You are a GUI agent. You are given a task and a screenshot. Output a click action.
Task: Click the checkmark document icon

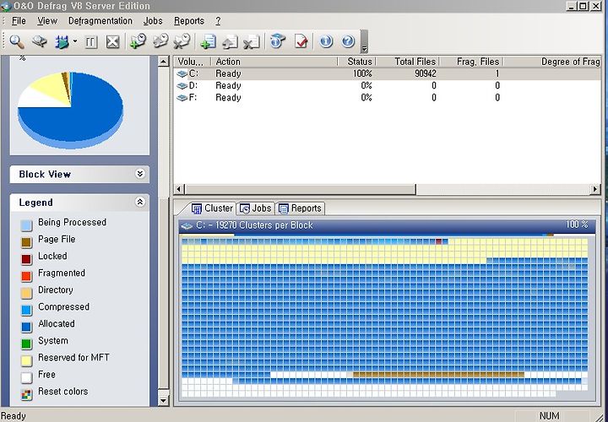pos(301,41)
